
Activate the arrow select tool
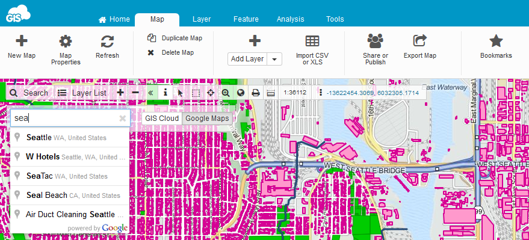pos(180,93)
